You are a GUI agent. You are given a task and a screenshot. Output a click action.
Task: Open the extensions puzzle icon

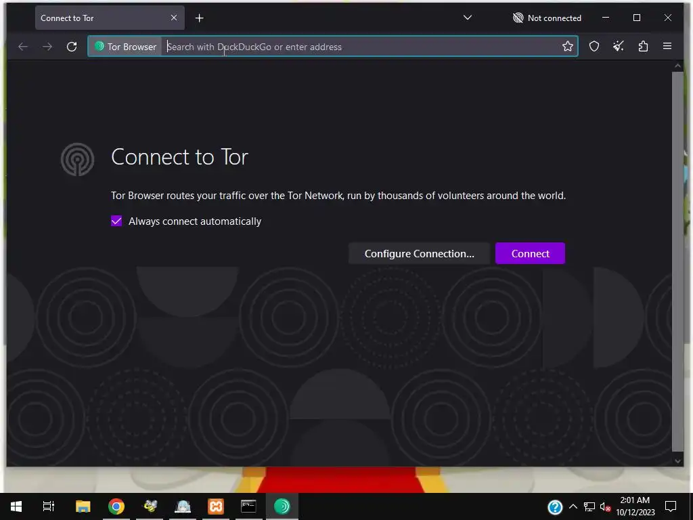click(643, 47)
